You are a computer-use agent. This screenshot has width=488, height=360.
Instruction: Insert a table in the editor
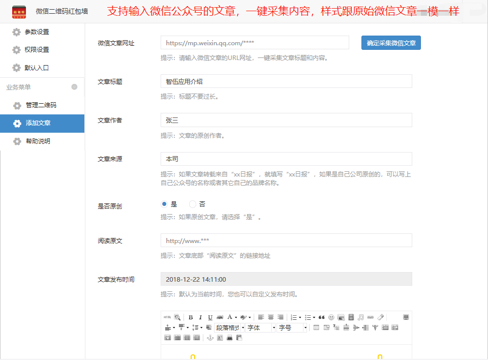pos(316,327)
